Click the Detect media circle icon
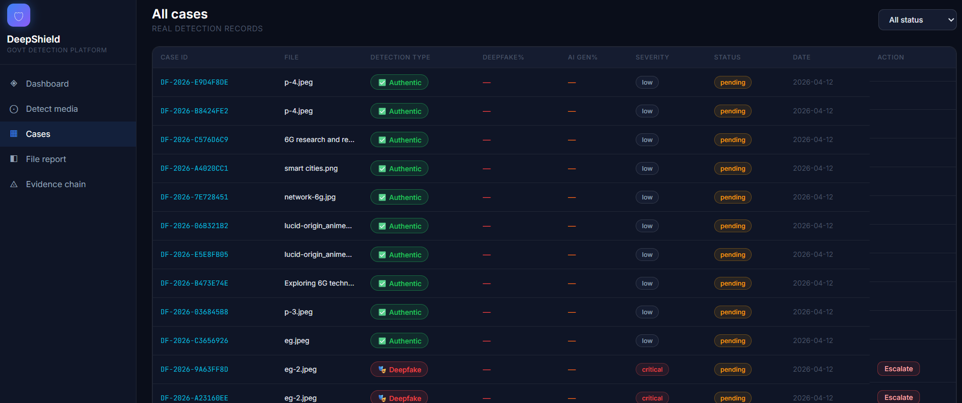This screenshot has height=403, width=962. coord(14,109)
